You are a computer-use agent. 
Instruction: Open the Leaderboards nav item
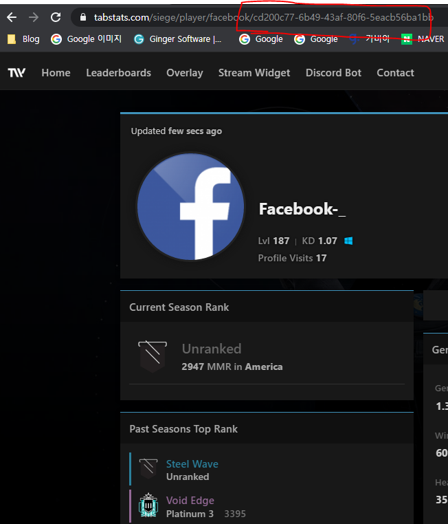118,73
